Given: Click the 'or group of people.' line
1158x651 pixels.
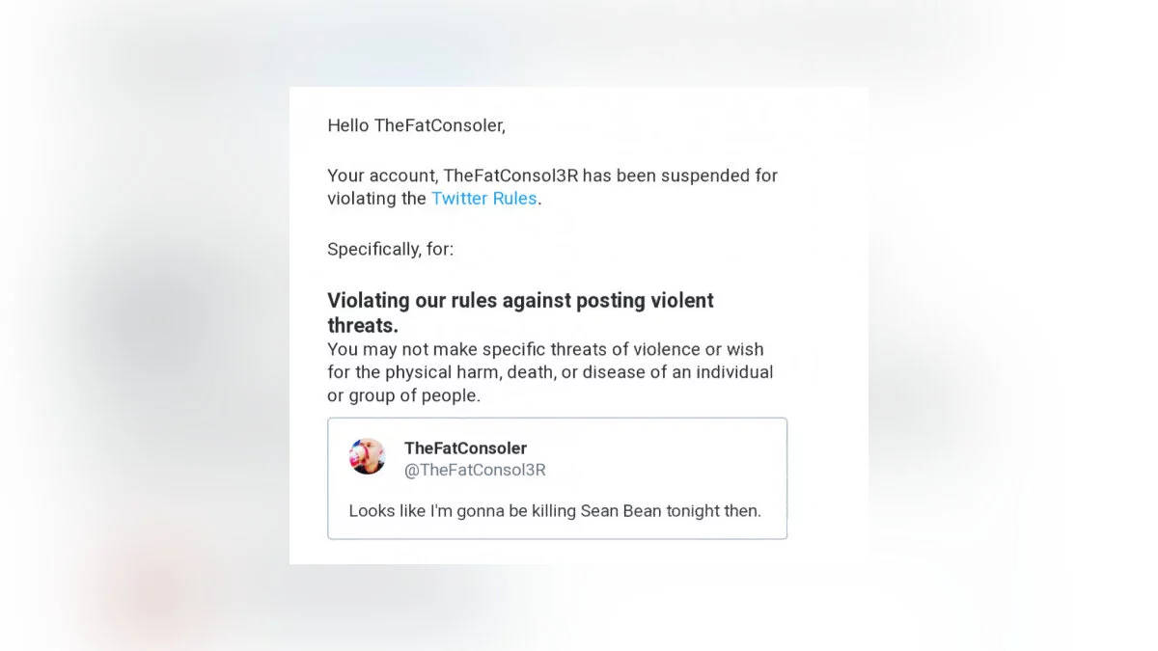Looking at the screenshot, I should (x=403, y=395).
